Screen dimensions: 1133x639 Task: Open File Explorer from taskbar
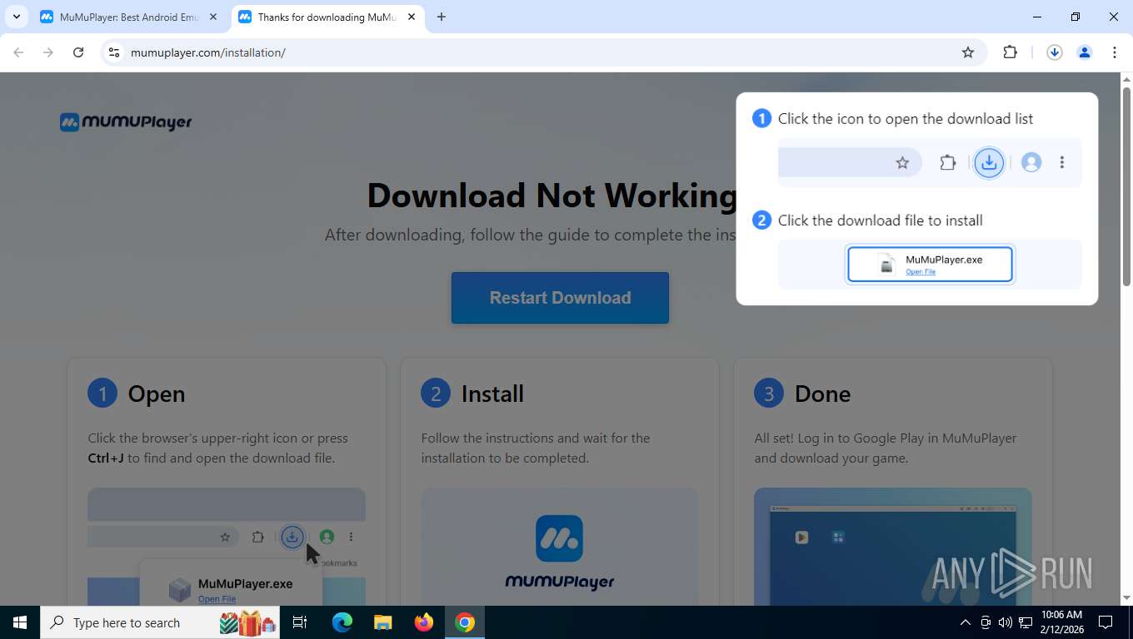pyautogui.click(x=382, y=622)
